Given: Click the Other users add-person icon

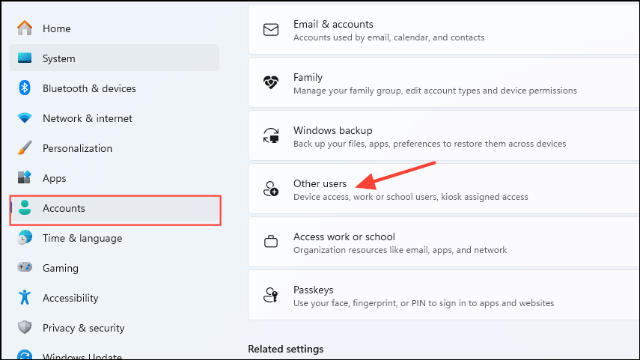Looking at the screenshot, I should pos(271,189).
